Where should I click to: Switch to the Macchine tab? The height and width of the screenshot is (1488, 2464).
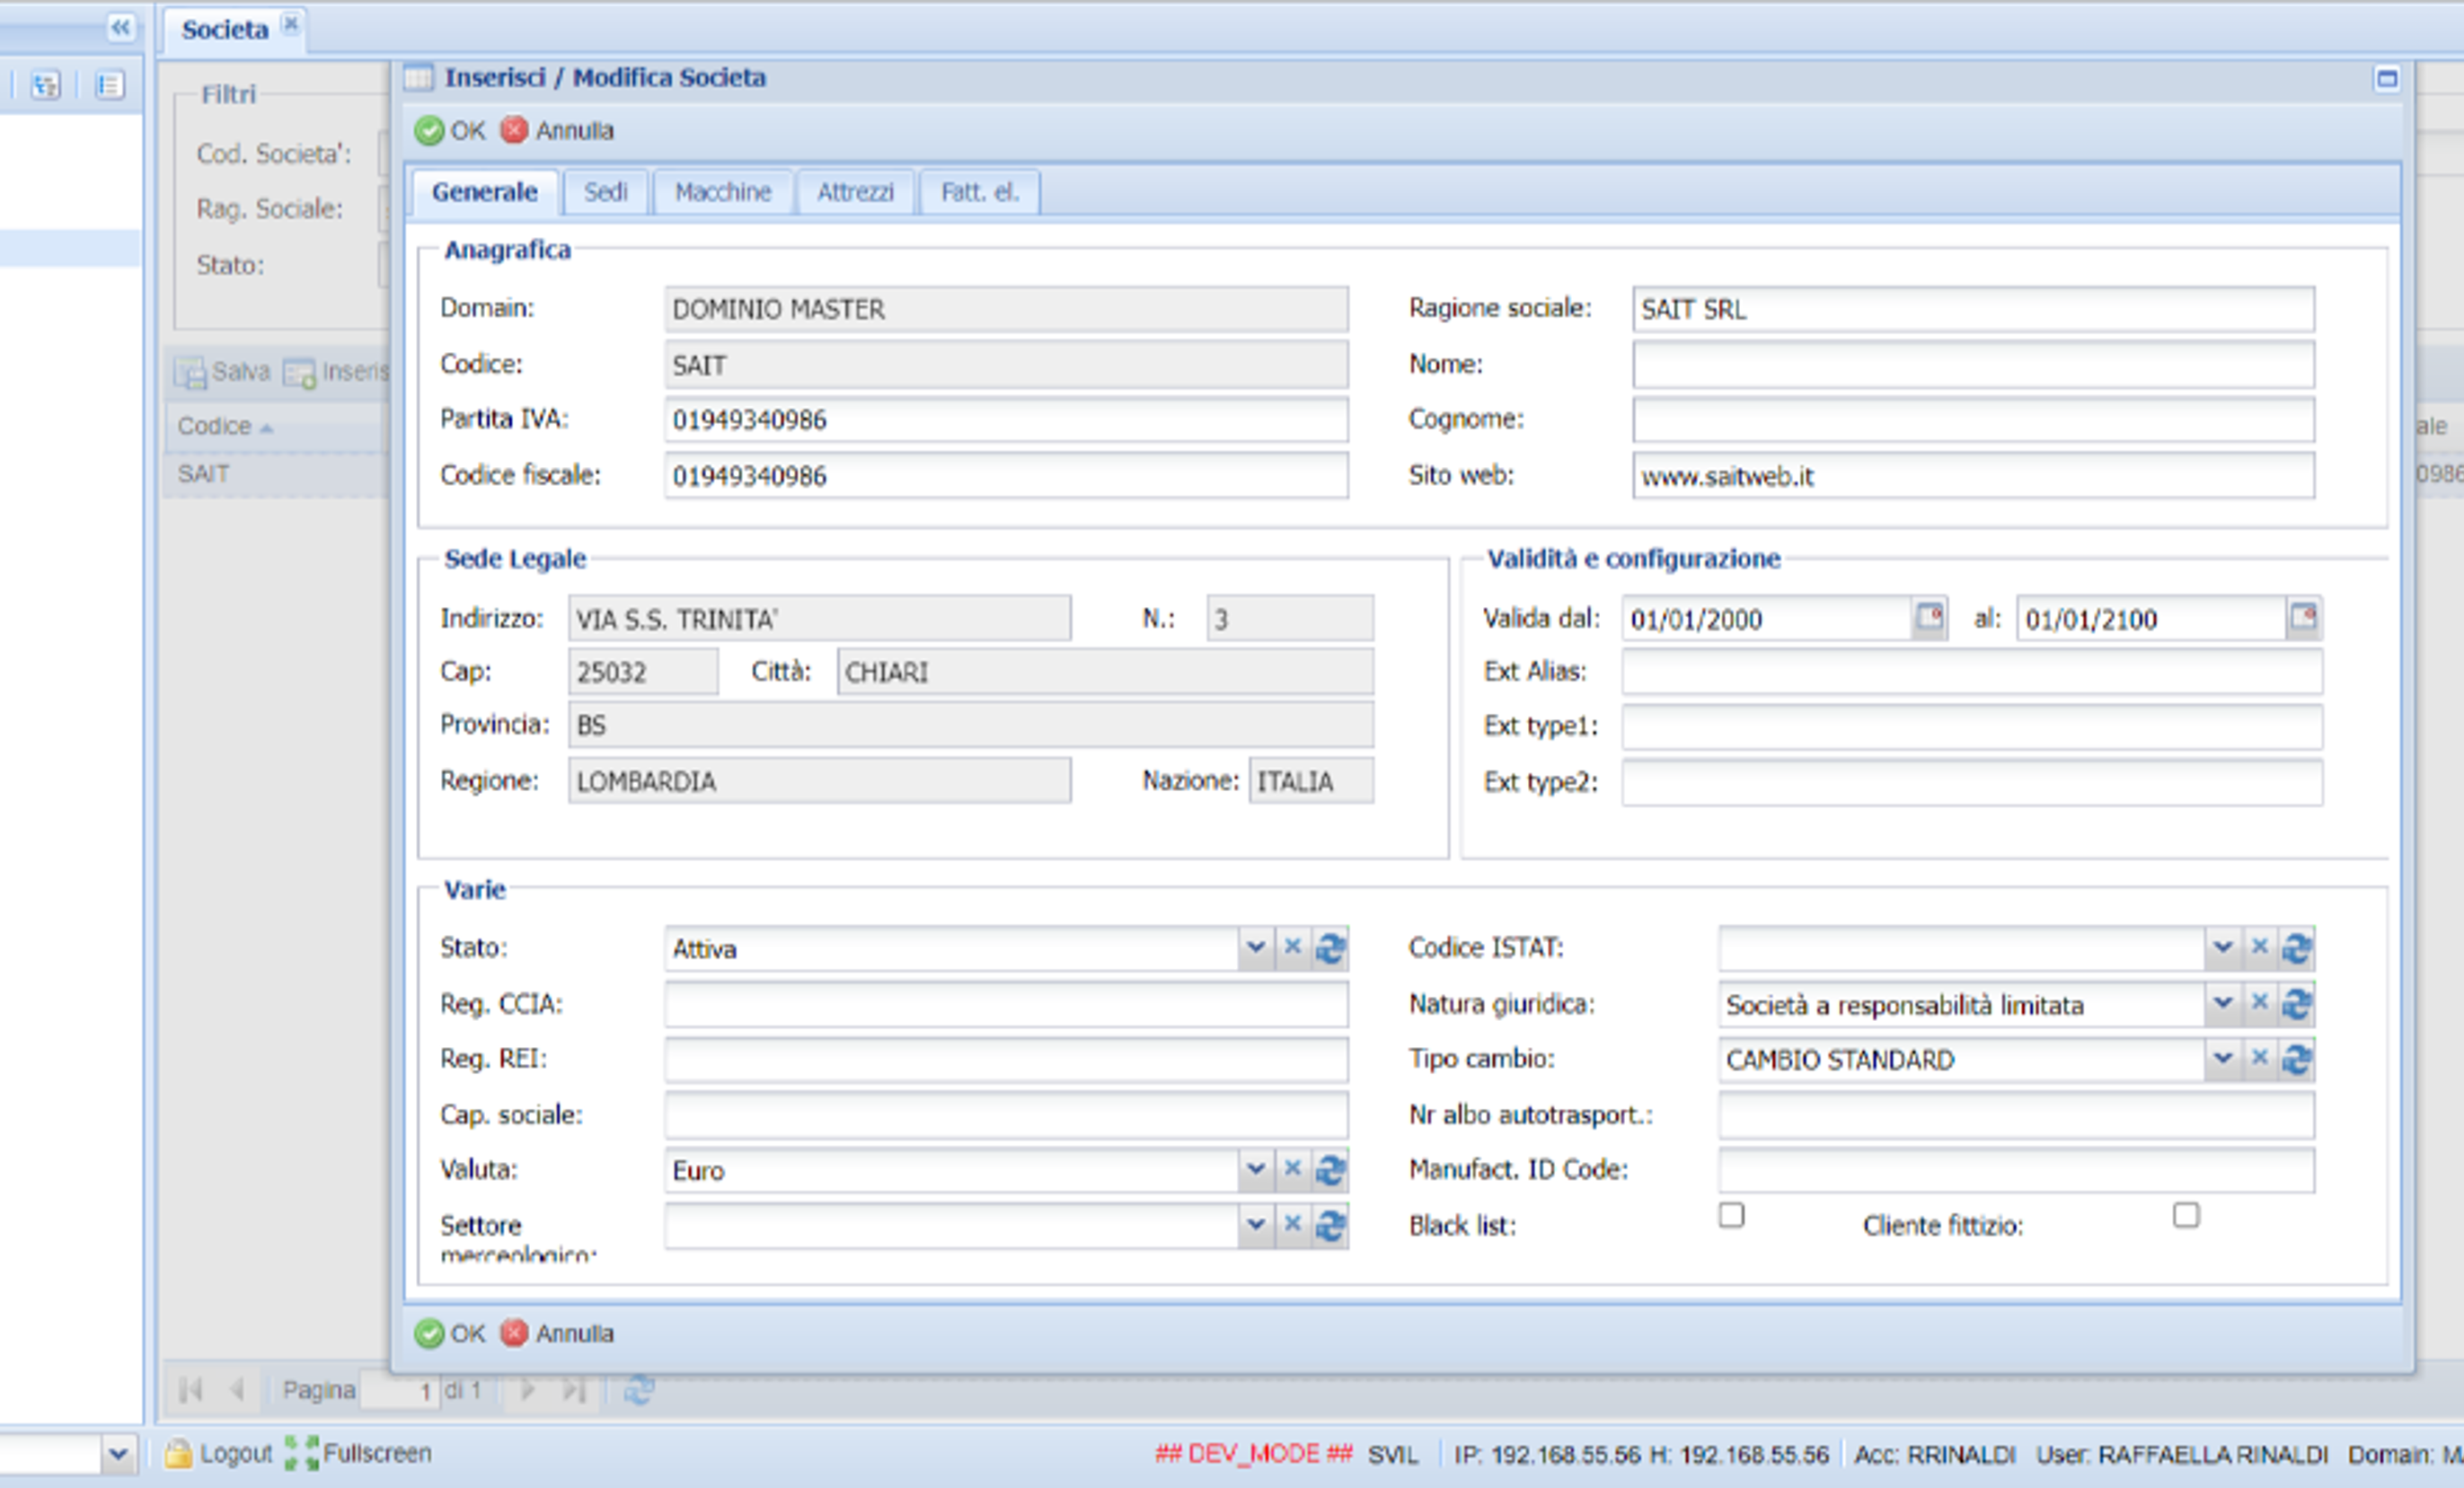tap(722, 191)
